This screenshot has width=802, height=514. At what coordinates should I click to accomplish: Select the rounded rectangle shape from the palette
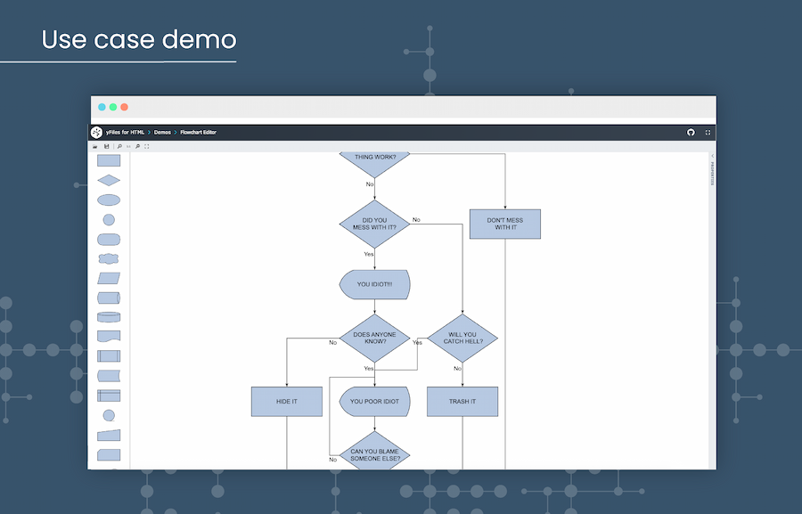108,238
